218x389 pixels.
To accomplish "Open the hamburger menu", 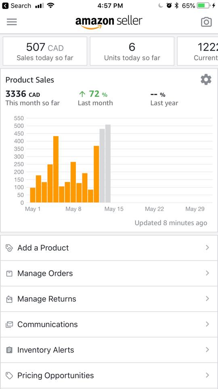I will 12,22.
